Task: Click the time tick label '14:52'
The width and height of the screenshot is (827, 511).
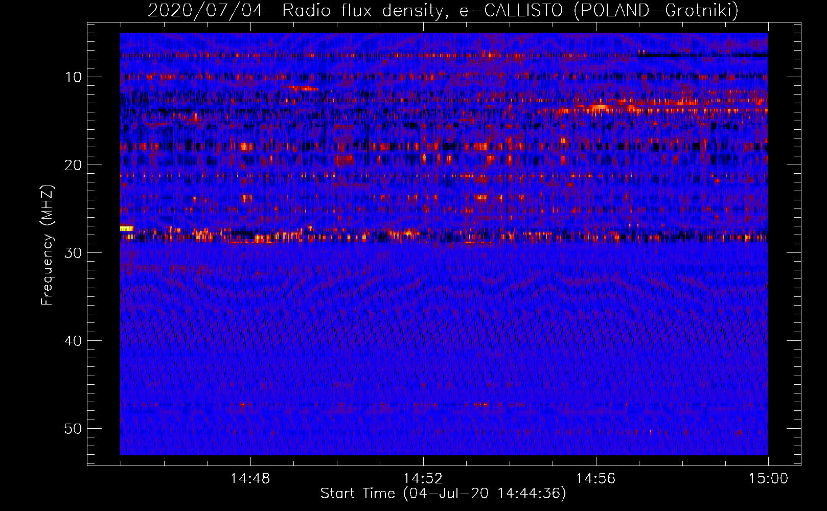Action: pos(423,479)
